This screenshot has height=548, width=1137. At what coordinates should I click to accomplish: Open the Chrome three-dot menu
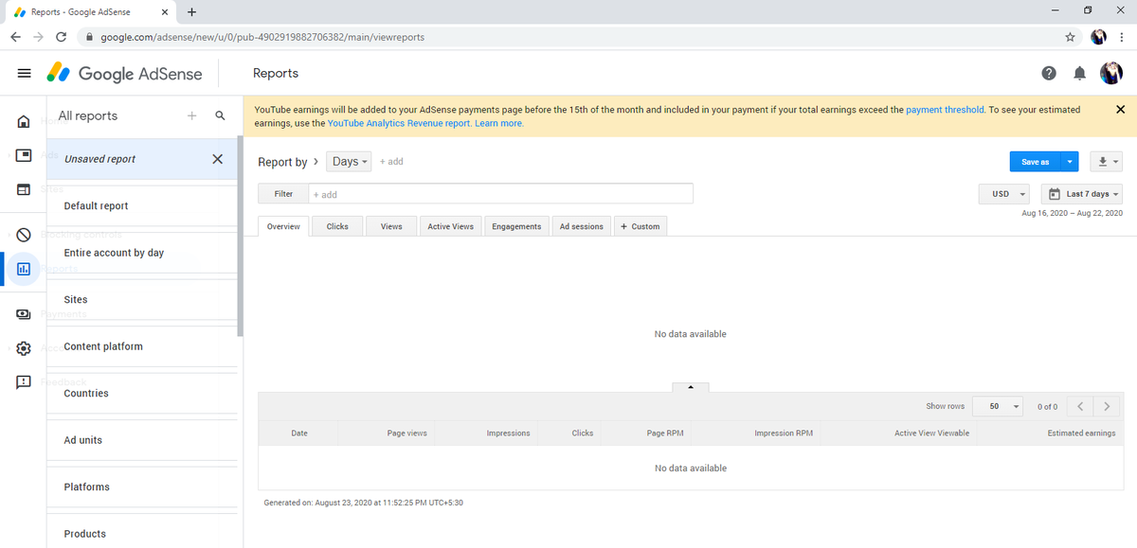click(1122, 37)
